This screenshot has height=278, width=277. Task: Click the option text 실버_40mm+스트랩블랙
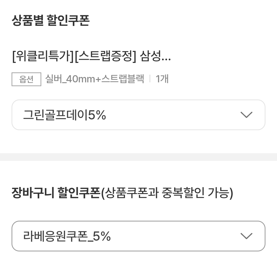point(94,79)
